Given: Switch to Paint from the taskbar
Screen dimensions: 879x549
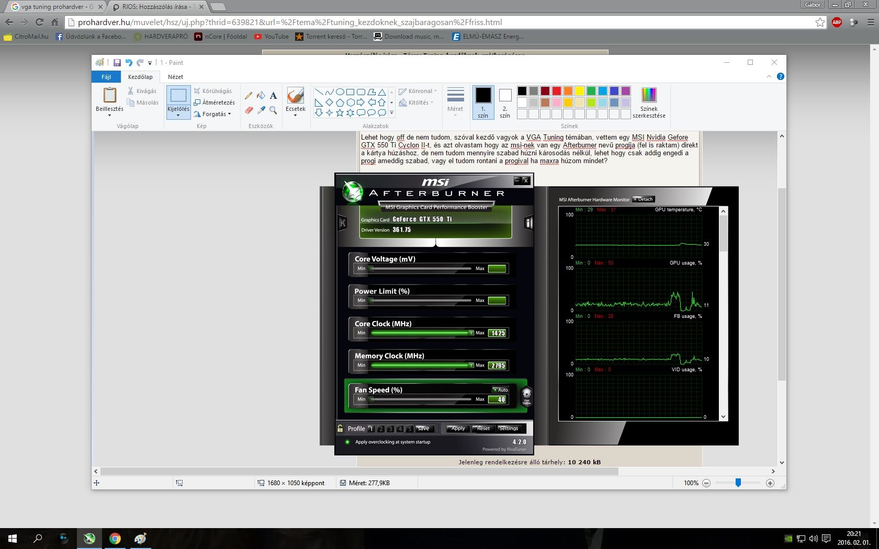Looking at the screenshot, I should (x=140, y=538).
